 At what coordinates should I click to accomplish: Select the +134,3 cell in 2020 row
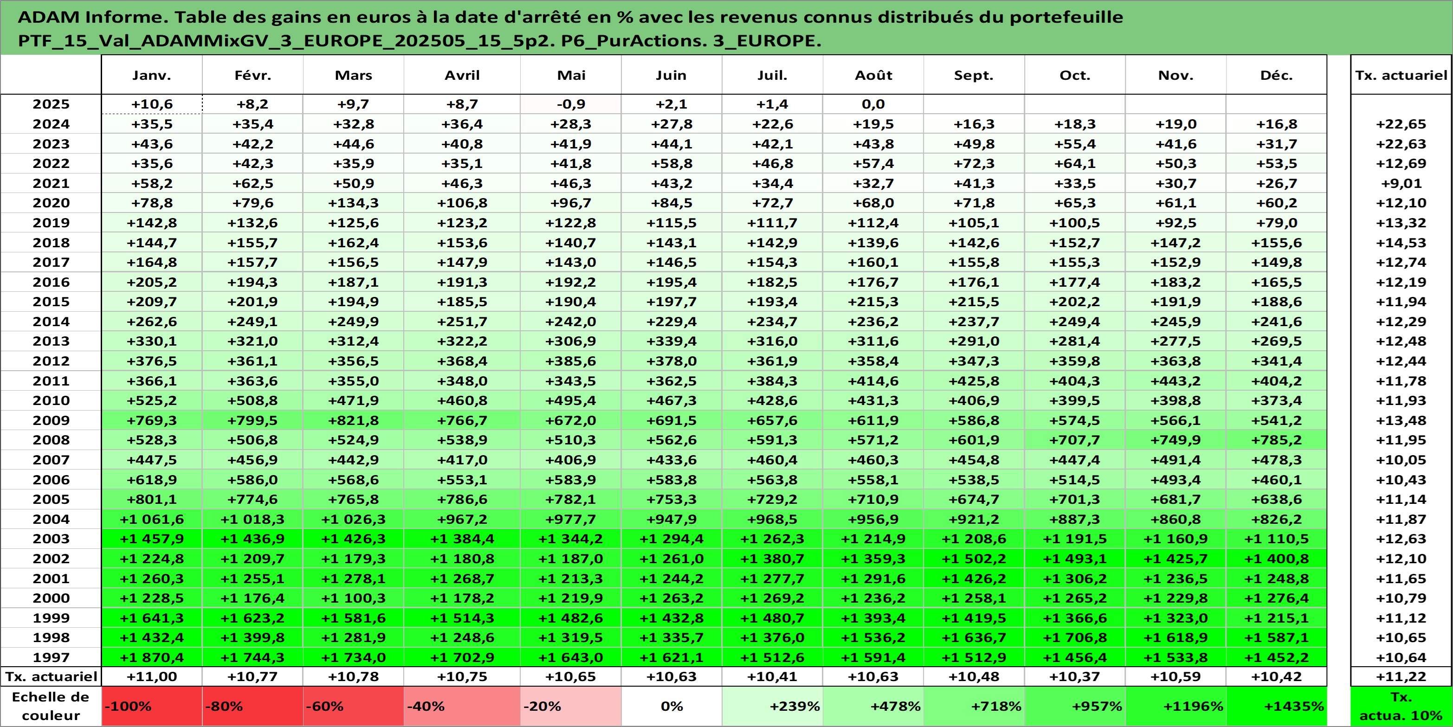tap(354, 203)
